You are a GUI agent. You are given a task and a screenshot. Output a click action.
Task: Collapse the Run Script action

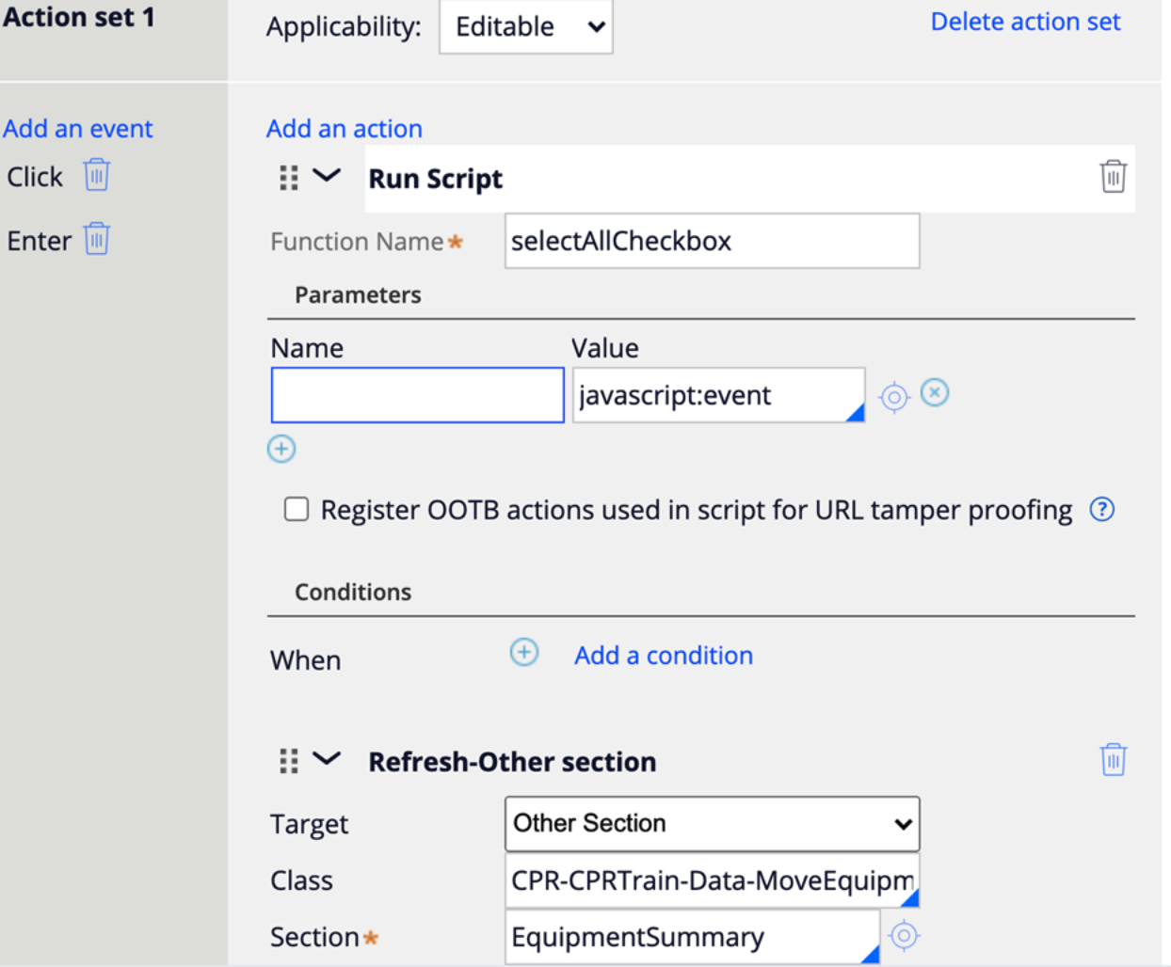pos(327,176)
